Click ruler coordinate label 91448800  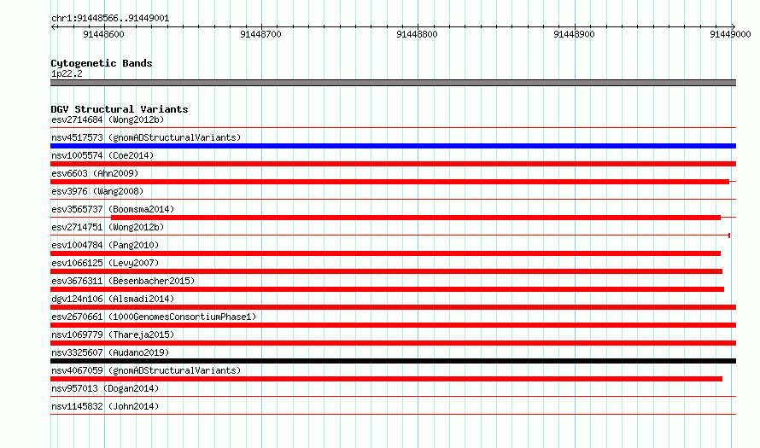click(417, 34)
